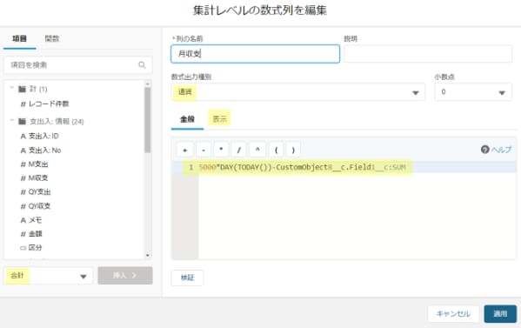
Task: Select the 表示 tab
Action: point(219,119)
